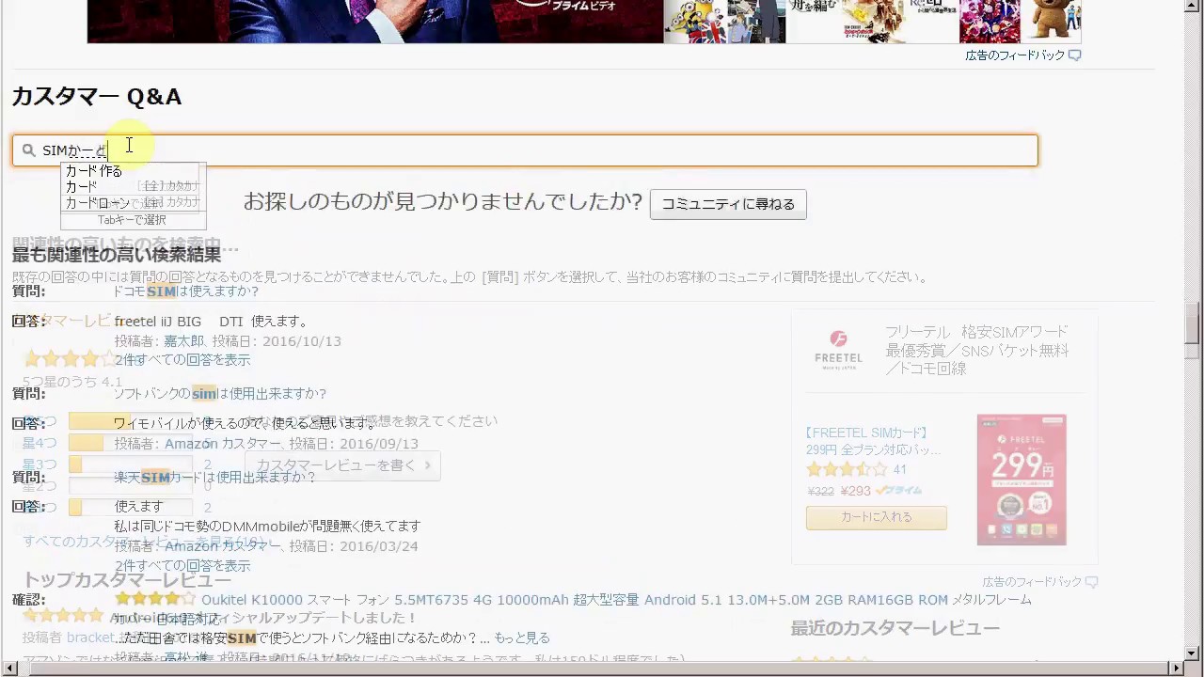Open question ソフトバンクのsimは使用出来ますか?
1204x677 pixels.
coord(220,394)
